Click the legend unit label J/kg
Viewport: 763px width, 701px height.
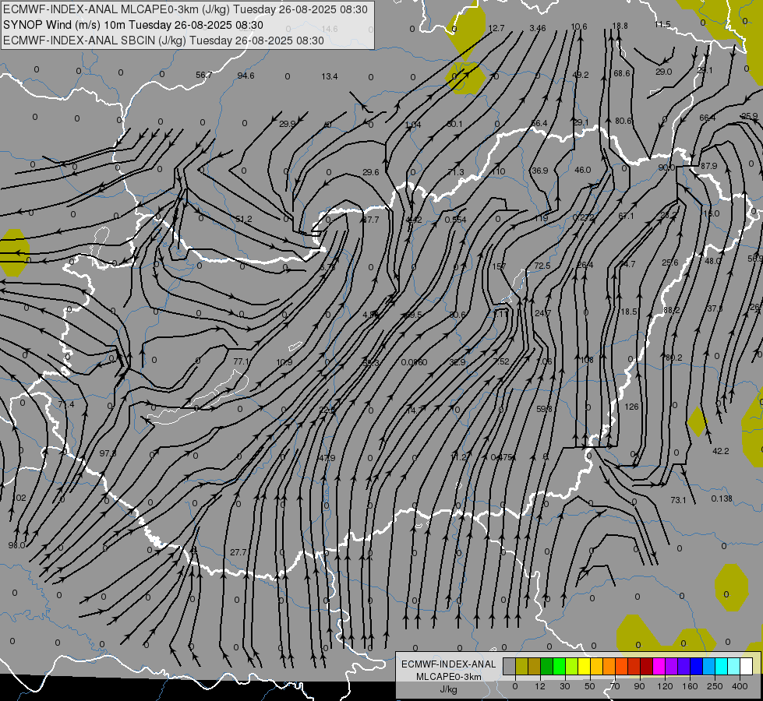click(x=449, y=689)
